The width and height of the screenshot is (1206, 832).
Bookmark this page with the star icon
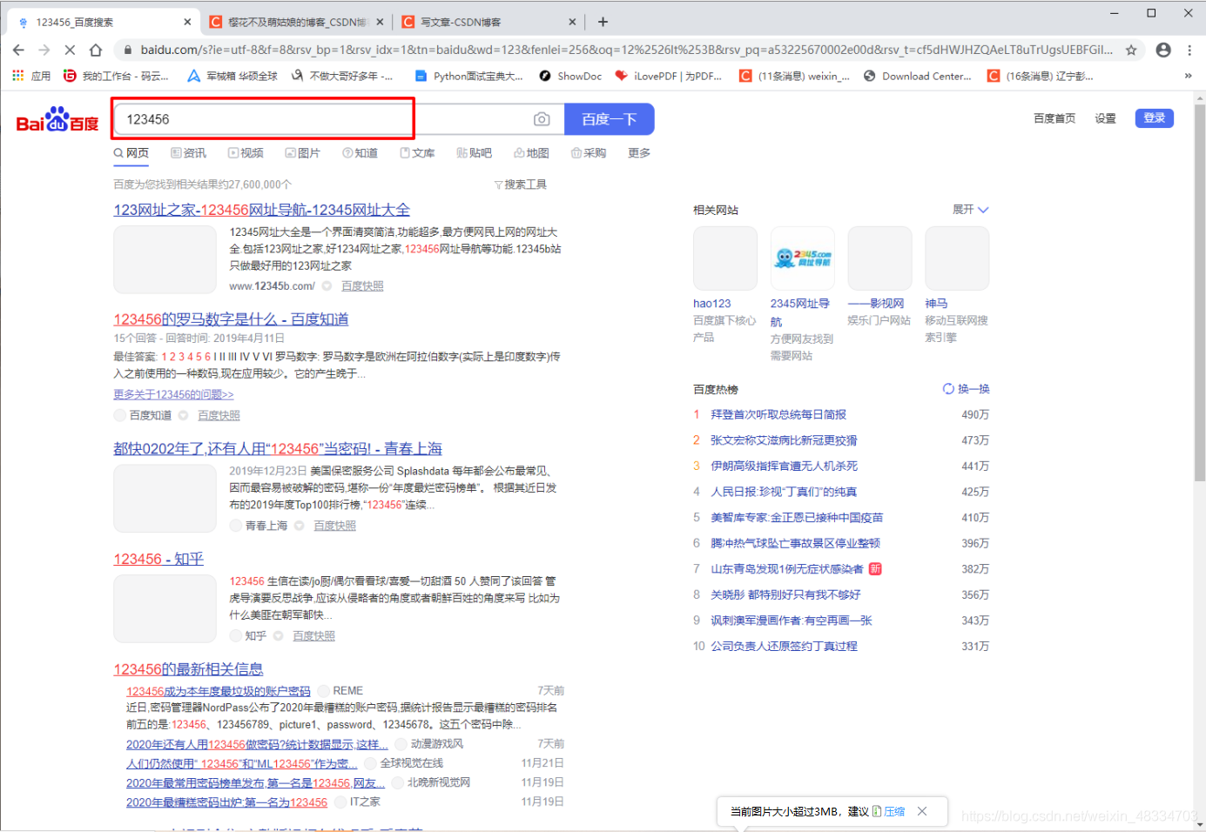click(1131, 50)
